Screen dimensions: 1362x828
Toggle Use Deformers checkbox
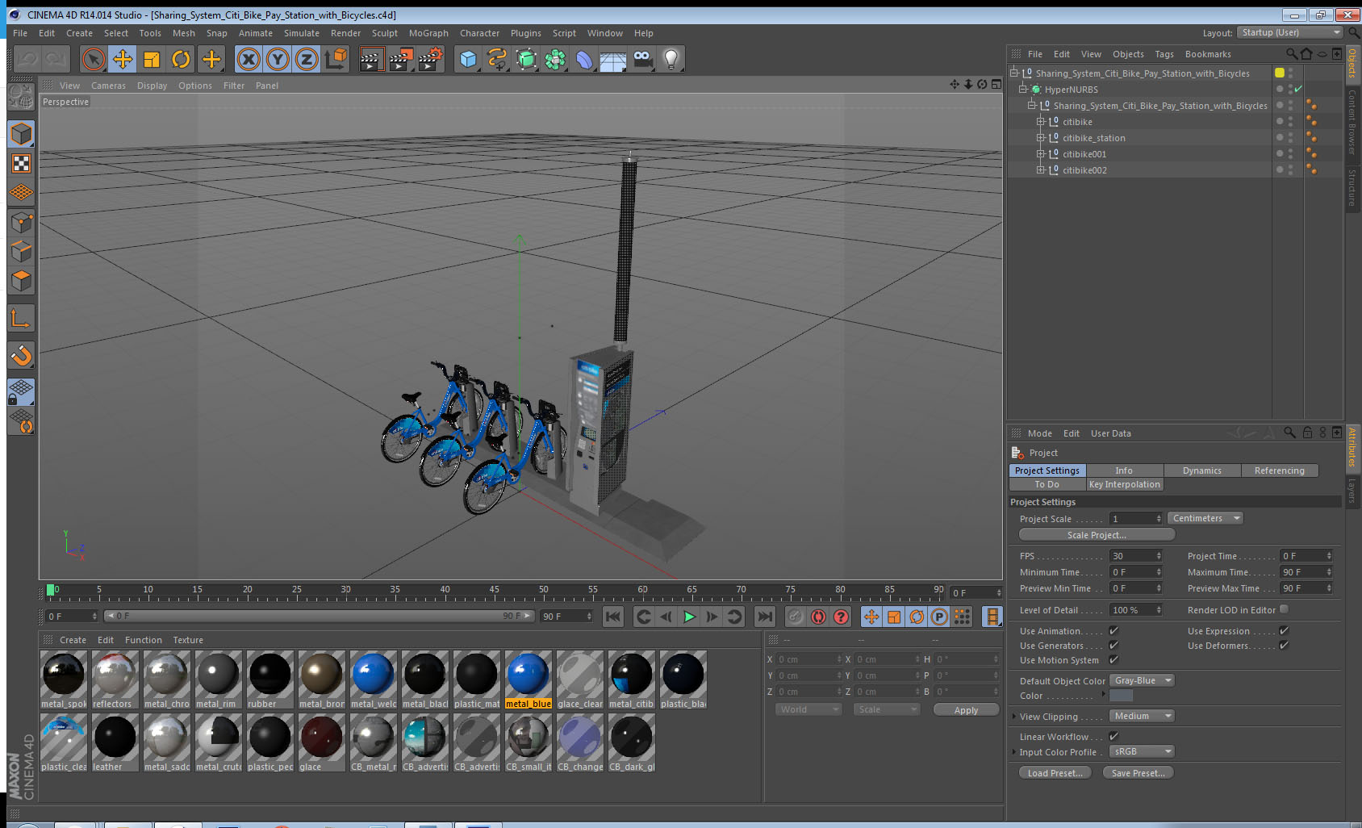pyautogui.click(x=1284, y=645)
